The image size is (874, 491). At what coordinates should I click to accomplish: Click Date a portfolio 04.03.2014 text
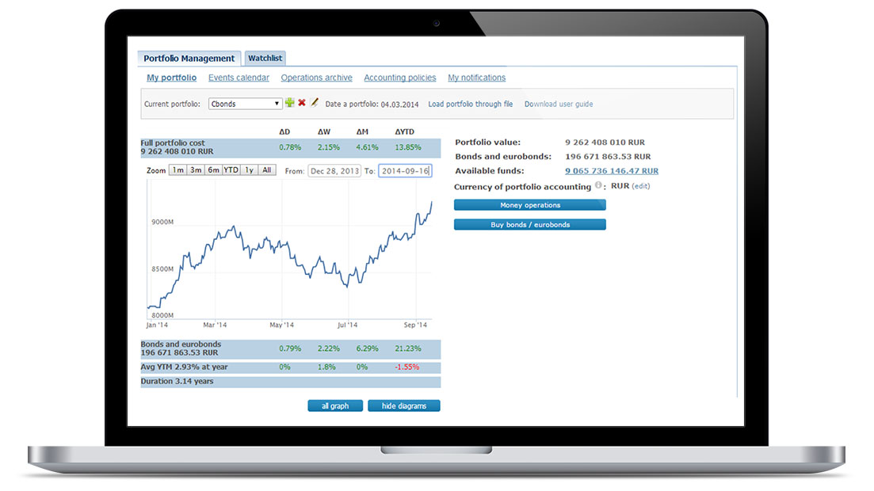(x=372, y=105)
